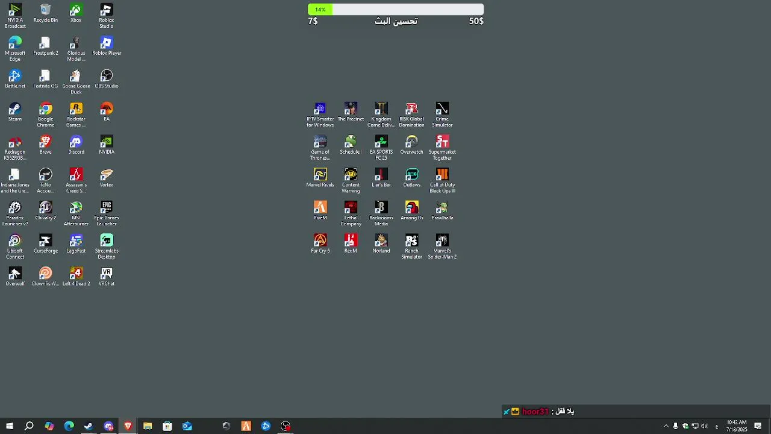Screen dimensions: 771x434
Task: Show hidden system tray icons
Action: tap(666, 426)
